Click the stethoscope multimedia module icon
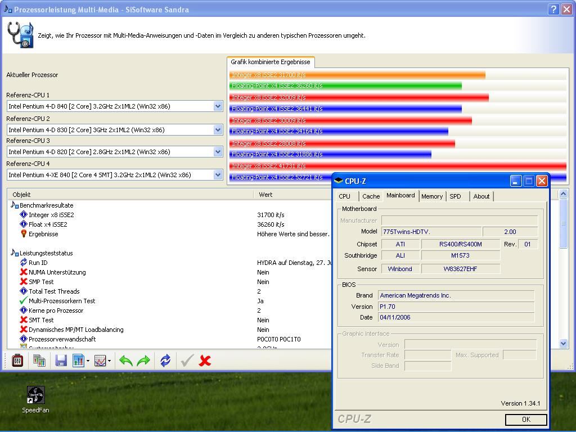 point(20,35)
